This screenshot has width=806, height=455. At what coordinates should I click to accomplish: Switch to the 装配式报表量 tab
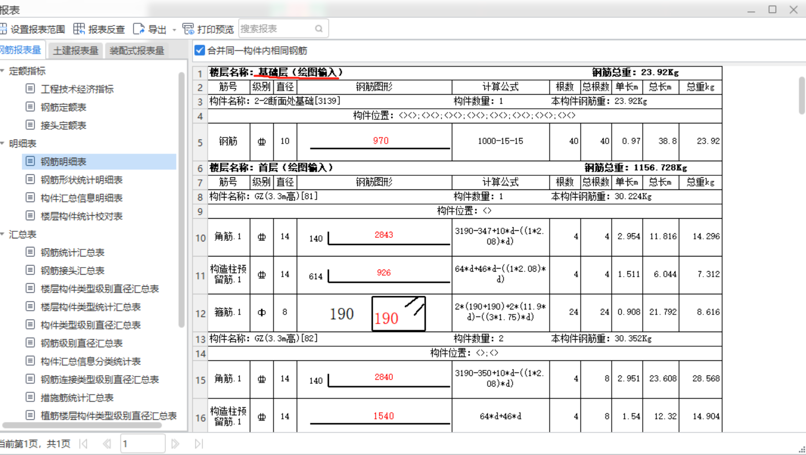(137, 50)
